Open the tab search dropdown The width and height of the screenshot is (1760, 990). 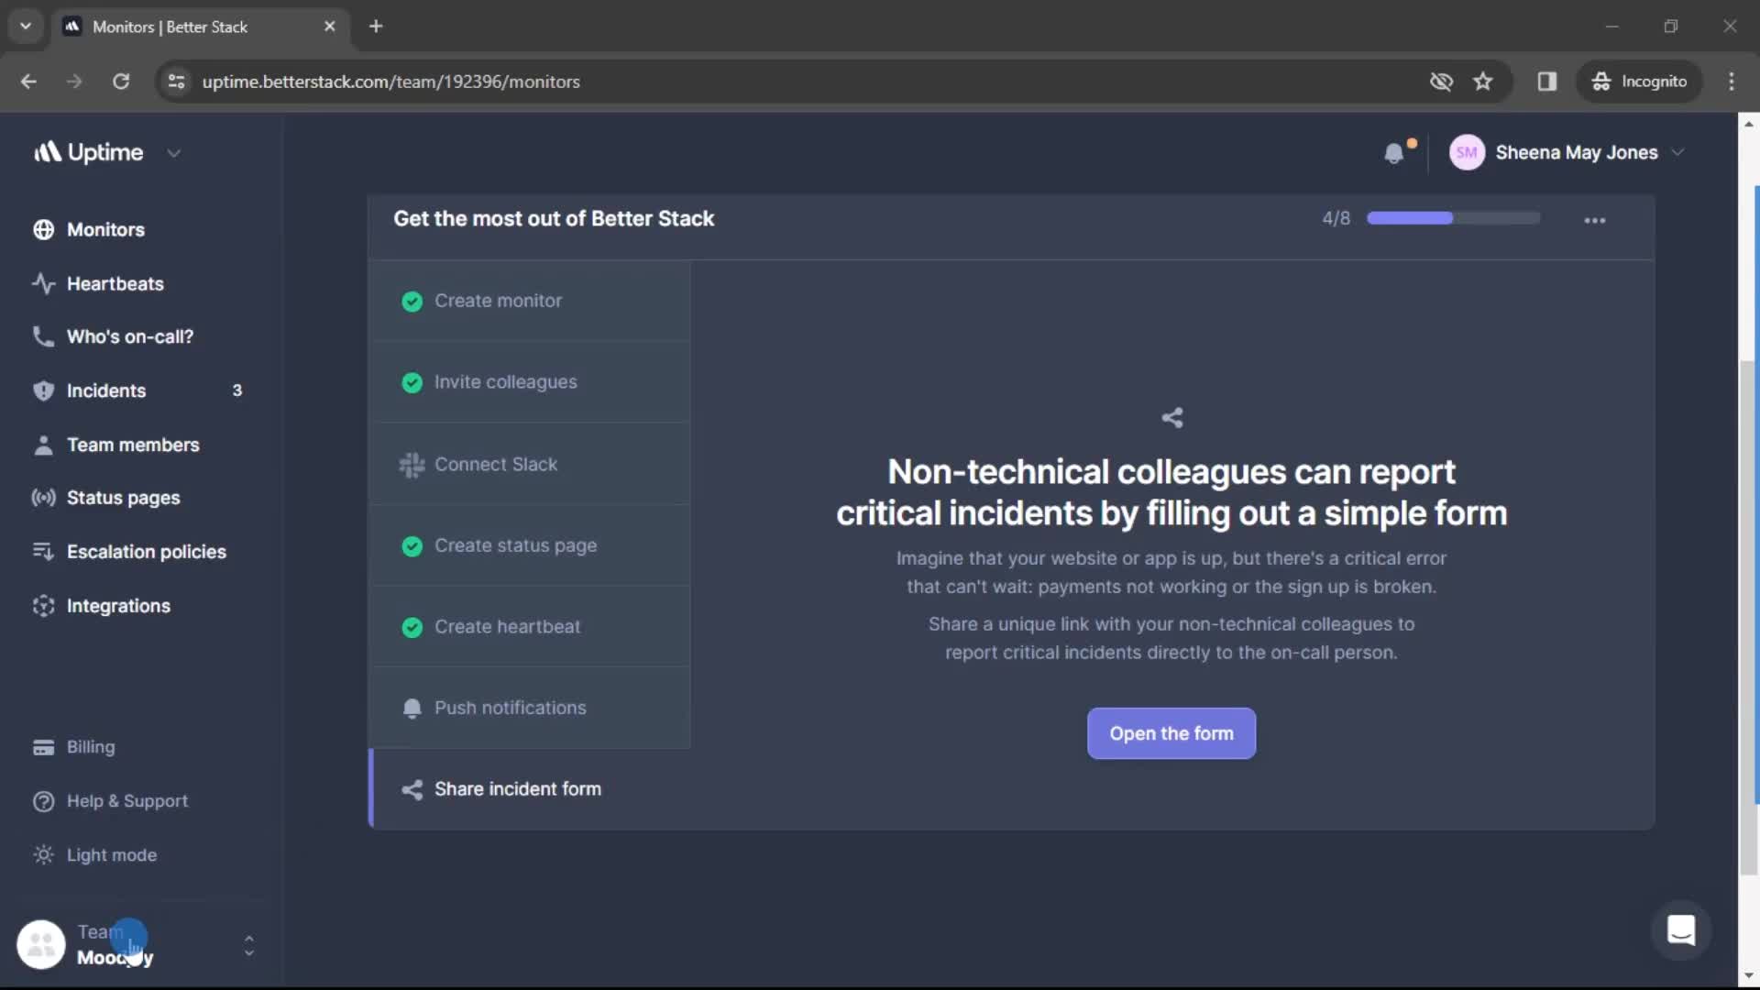click(26, 27)
